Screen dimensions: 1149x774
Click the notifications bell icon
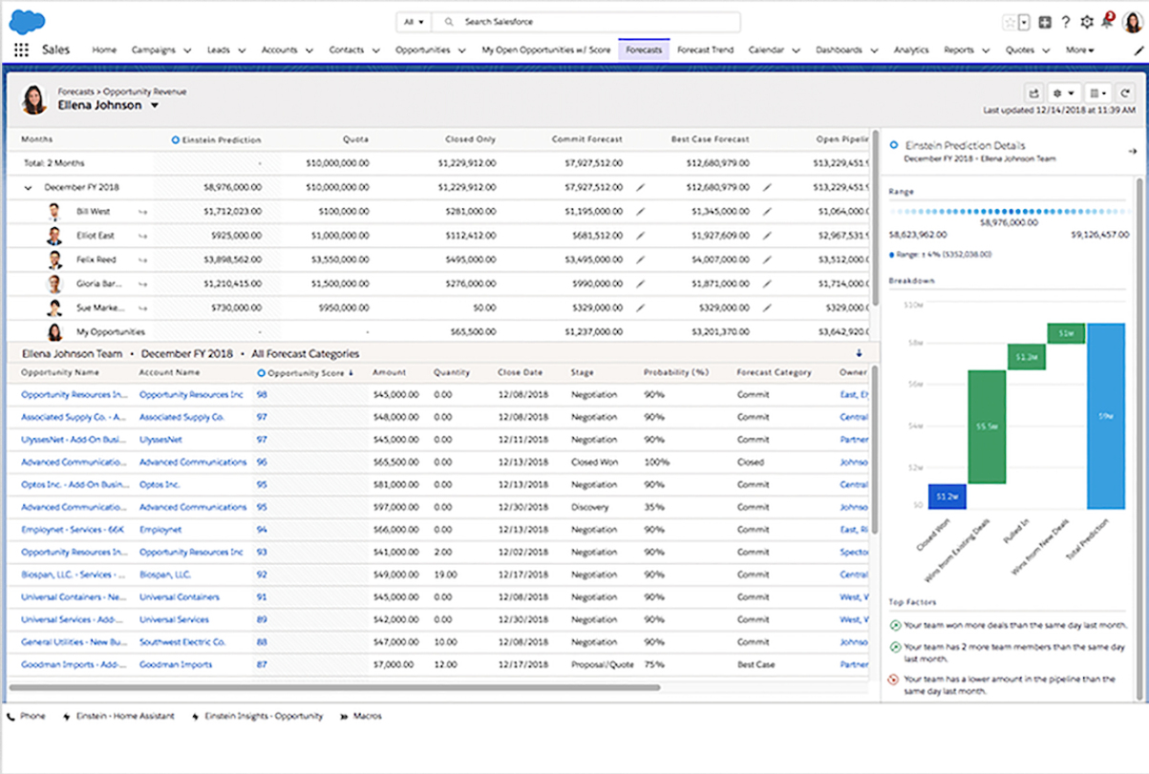[1107, 22]
